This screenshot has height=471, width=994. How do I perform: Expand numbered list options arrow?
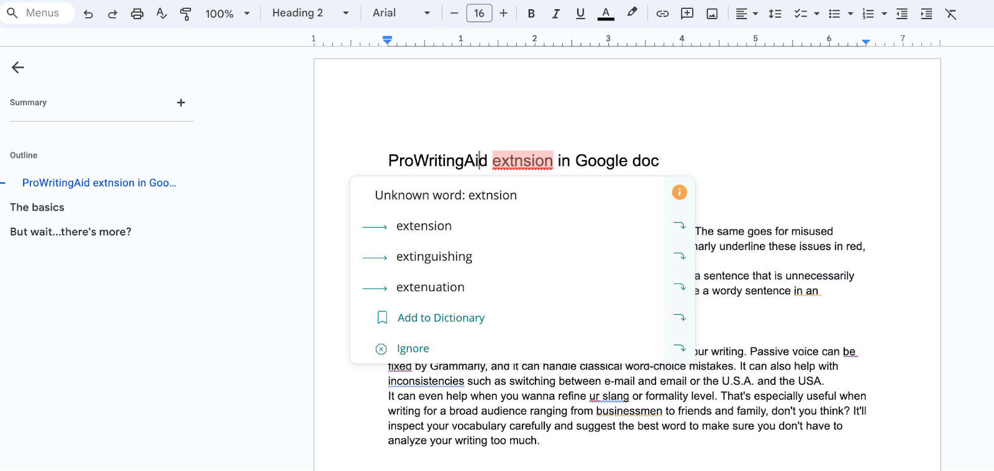(x=884, y=14)
